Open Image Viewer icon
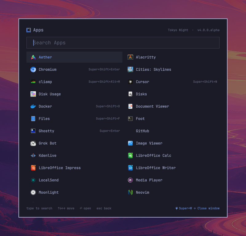Image resolution: width=246 pixels, height=236 pixels. pos(130,143)
